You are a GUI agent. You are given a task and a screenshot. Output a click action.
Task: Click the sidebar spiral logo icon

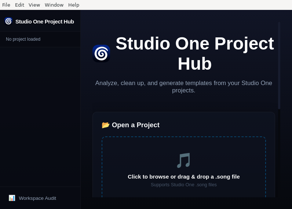[8, 21]
